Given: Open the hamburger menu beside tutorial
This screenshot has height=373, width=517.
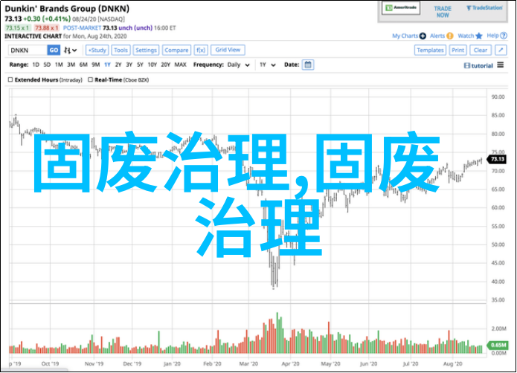Looking at the screenshot, I should coord(501,65).
